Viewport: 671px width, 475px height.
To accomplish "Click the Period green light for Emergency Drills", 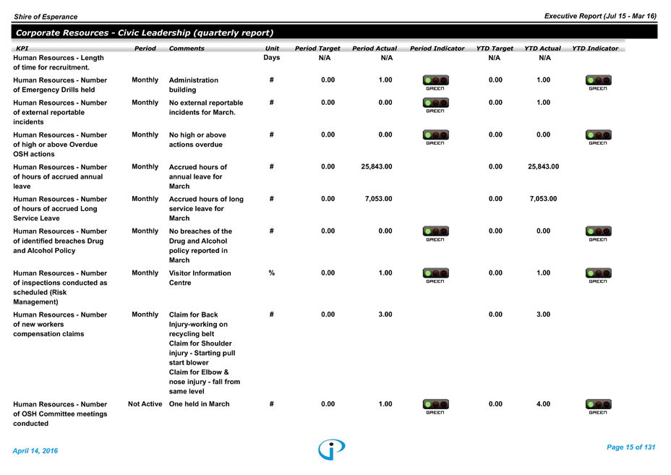I will (435, 82).
